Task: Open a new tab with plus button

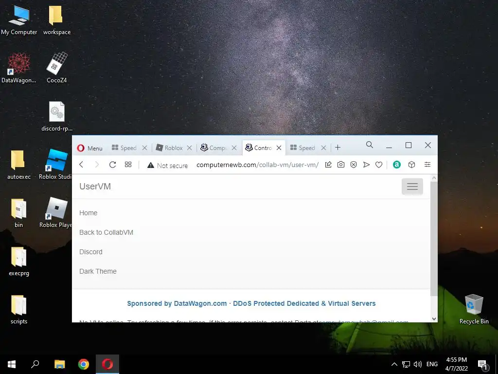Action: [338, 148]
